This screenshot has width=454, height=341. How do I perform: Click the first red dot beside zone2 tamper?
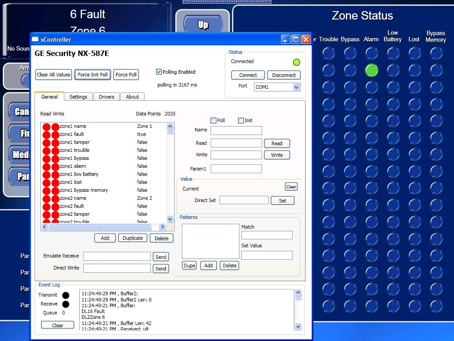click(46, 215)
